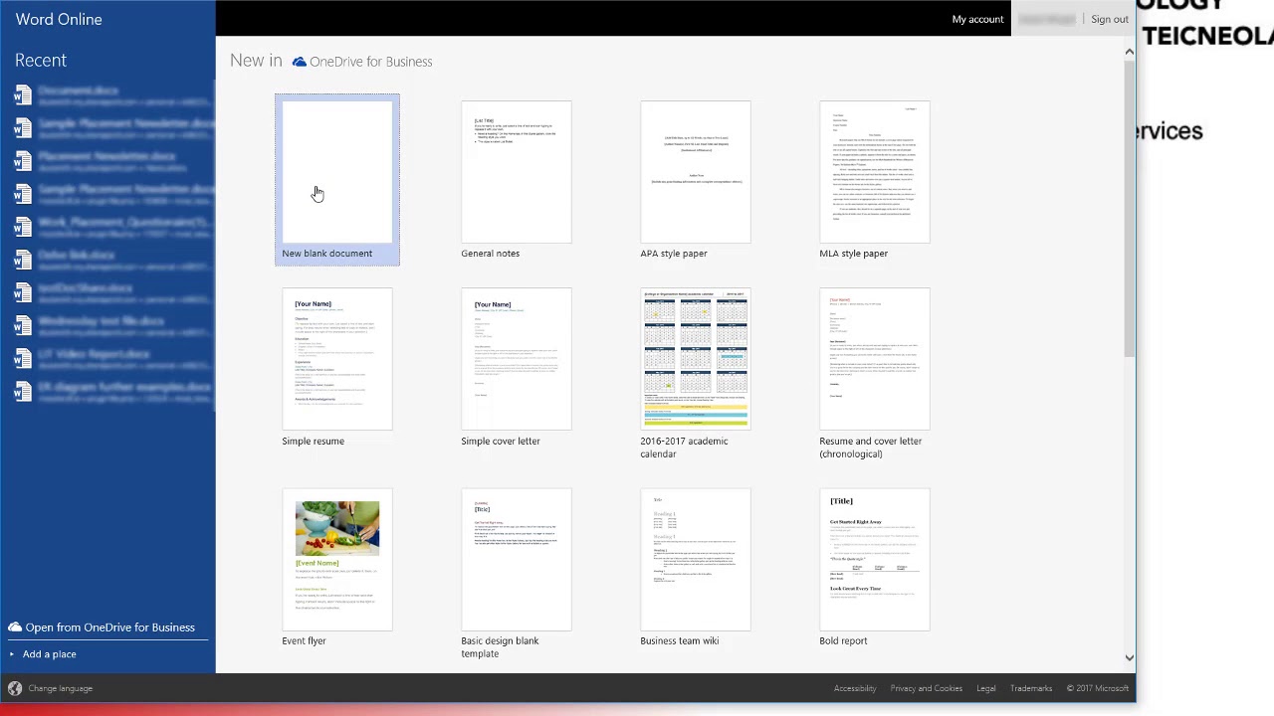Click the cloud icon next to Open from OneDrive

click(x=15, y=627)
